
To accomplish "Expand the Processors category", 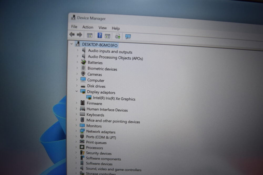I will pos(76,147).
